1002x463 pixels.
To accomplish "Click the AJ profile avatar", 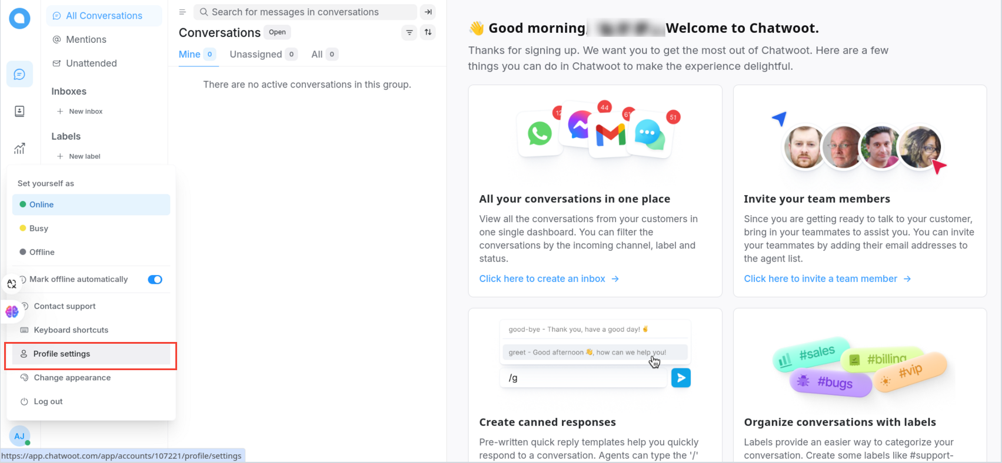I will pos(19,436).
